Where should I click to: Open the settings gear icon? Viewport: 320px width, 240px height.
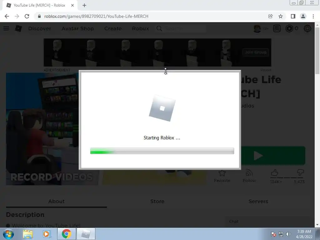pos(307,28)
